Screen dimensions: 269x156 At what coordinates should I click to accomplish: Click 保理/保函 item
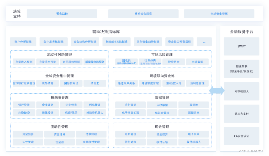tap(71, 113)
